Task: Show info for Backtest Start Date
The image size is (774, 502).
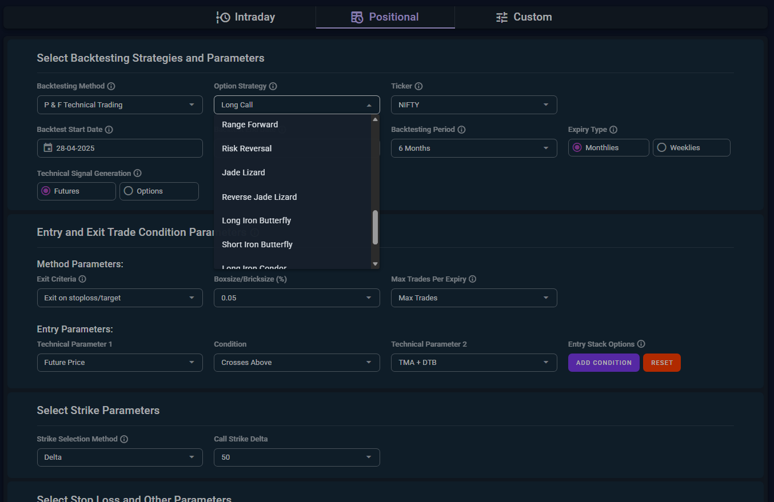Action: [x=109, y=130]
